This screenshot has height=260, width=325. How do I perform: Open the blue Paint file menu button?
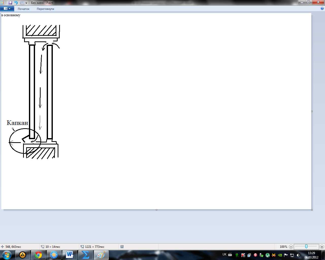[7, 9]
